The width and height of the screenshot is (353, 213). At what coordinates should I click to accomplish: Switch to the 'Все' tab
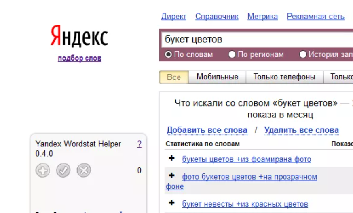point(174,77)
